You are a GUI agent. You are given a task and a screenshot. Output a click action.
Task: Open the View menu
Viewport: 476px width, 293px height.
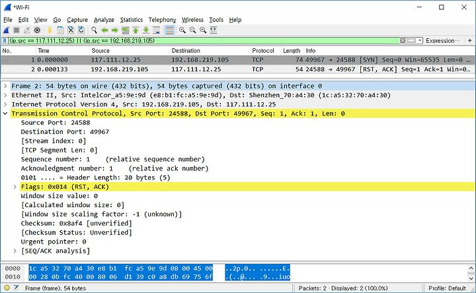(x=40, y=20)
